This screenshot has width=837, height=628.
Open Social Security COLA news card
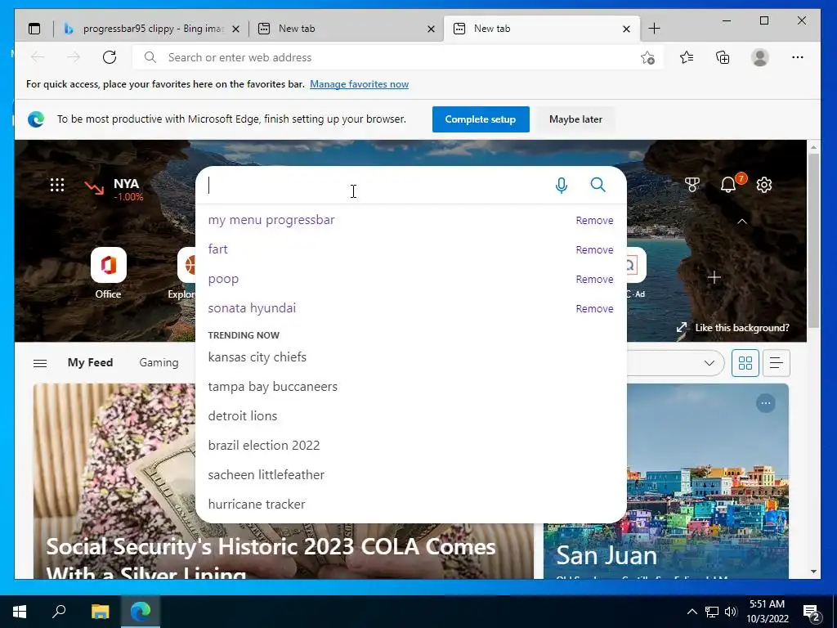click(x=284, y=481)
